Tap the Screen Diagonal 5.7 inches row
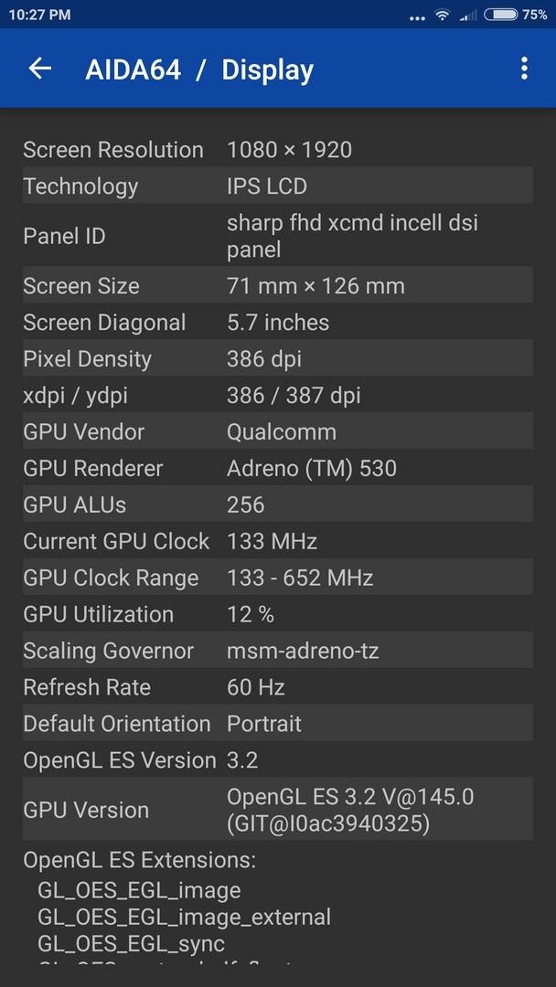The image size is (556, 987). pyautogui.click(x=278, y=323)
